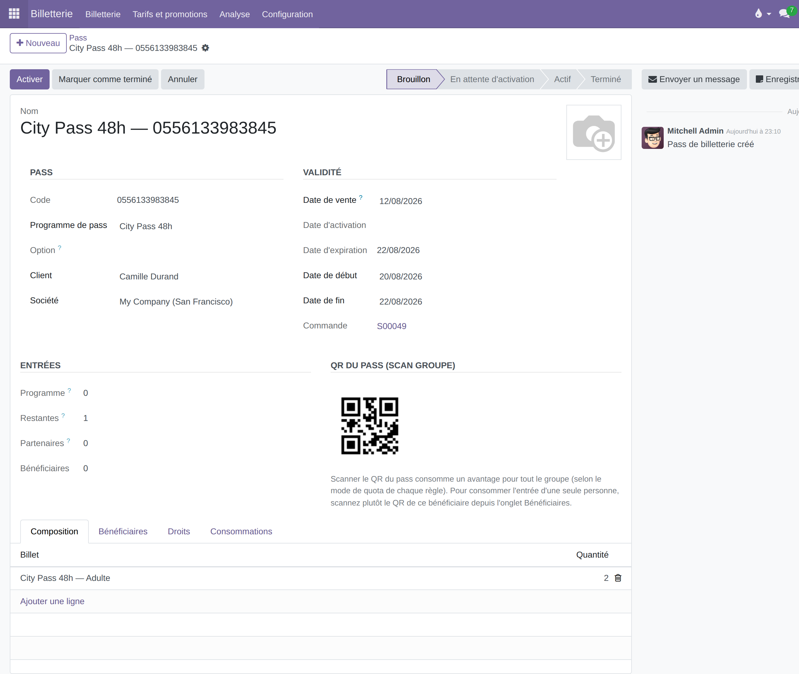Go back to the Pass breadcrumb
The width and height of the screenshot is (799, 674).
78,38
